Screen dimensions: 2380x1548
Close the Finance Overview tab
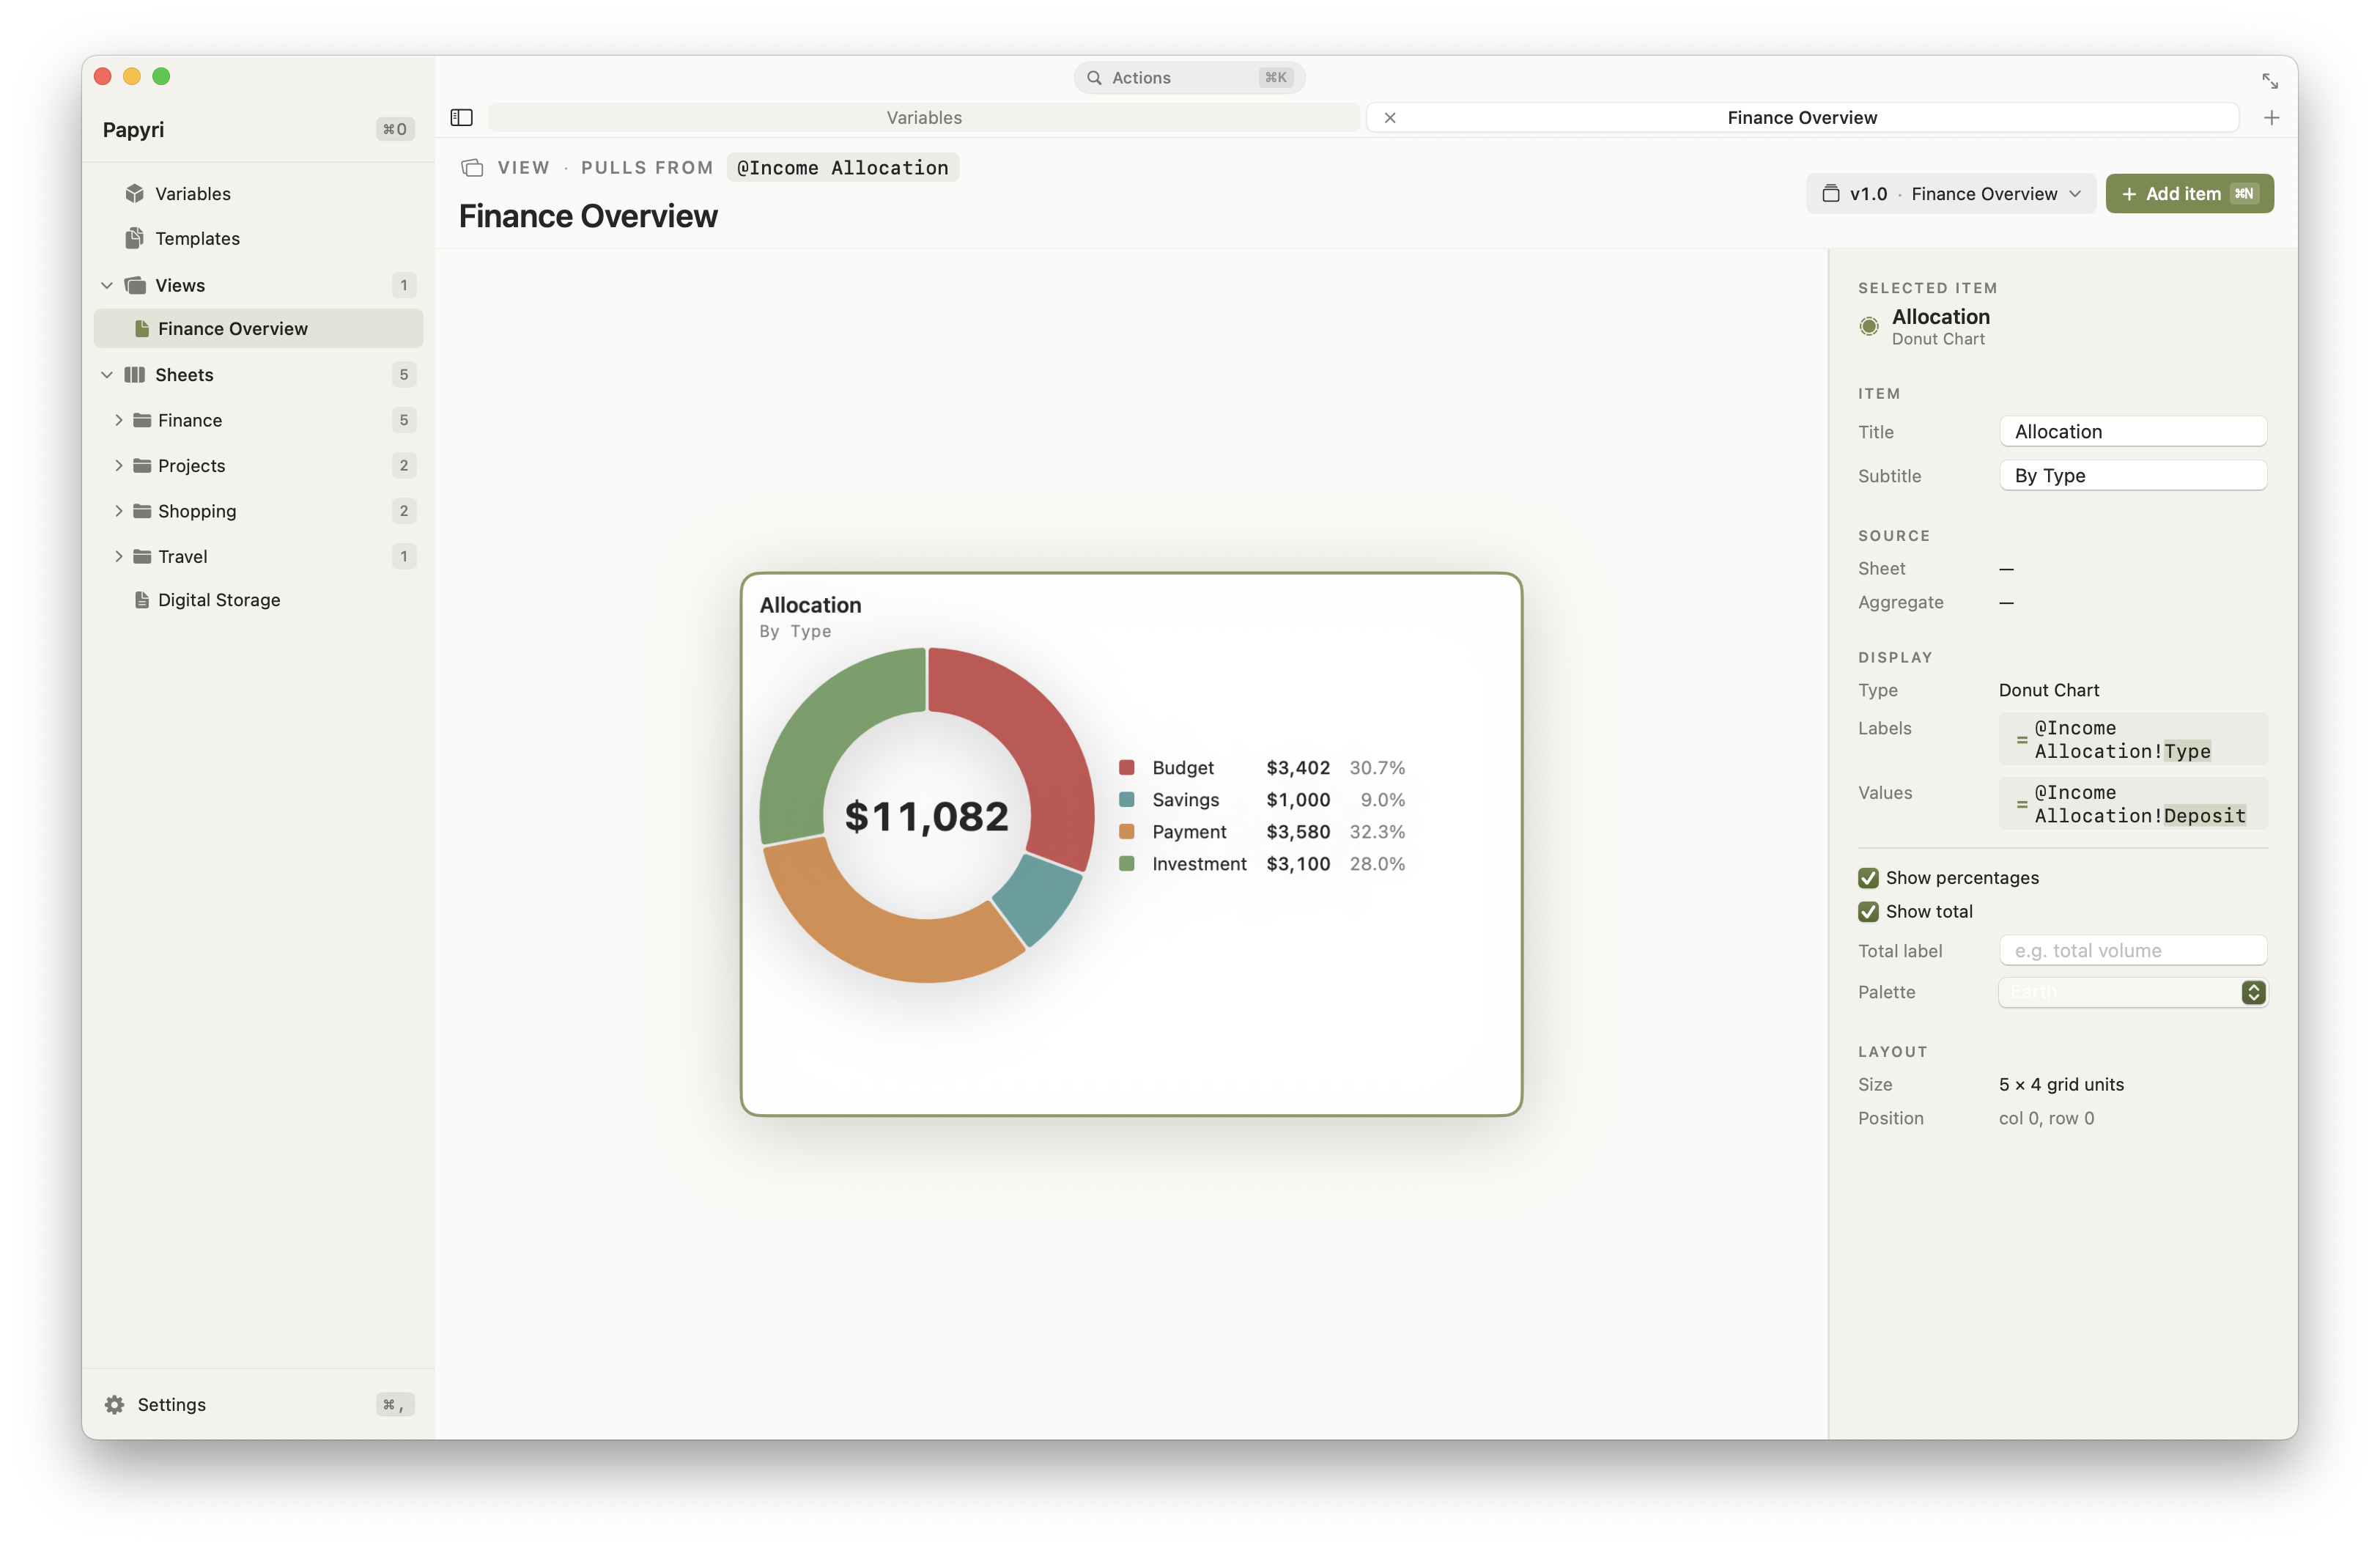click(1390, 117)
